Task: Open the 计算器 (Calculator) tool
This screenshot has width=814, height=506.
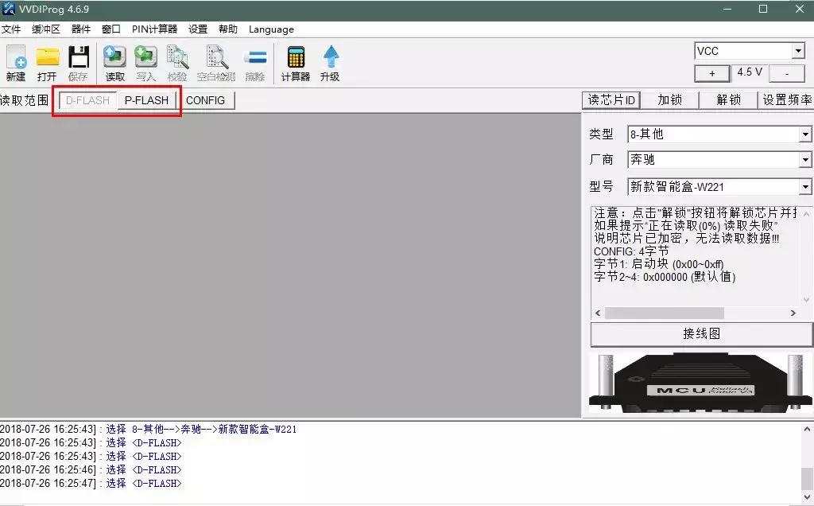Action: click(x=296, y=64)
